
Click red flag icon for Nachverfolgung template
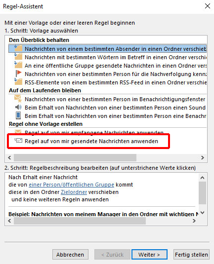[x=18, y=74]
